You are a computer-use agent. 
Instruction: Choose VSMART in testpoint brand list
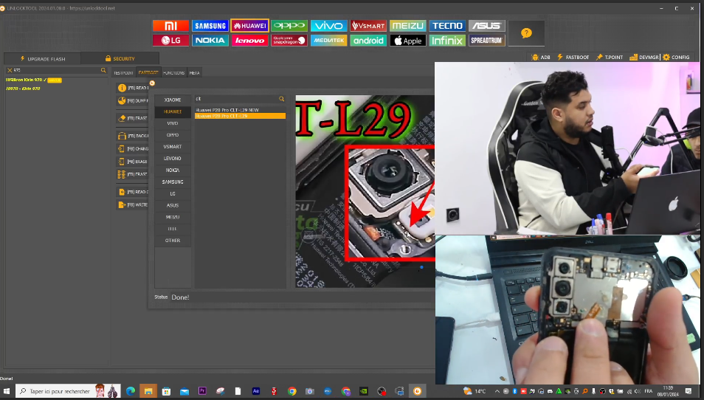(173, 146)
